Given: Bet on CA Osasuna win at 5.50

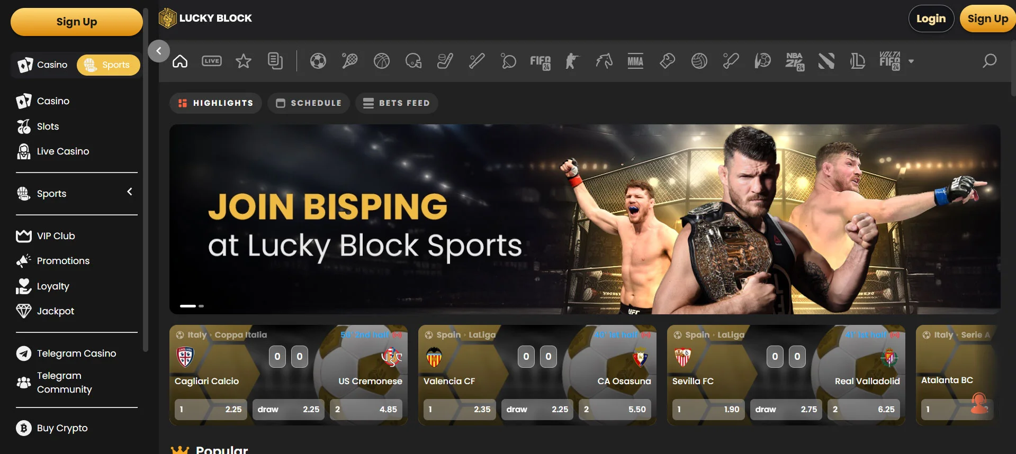Looking at the screenshot, I should coord(615,410).
